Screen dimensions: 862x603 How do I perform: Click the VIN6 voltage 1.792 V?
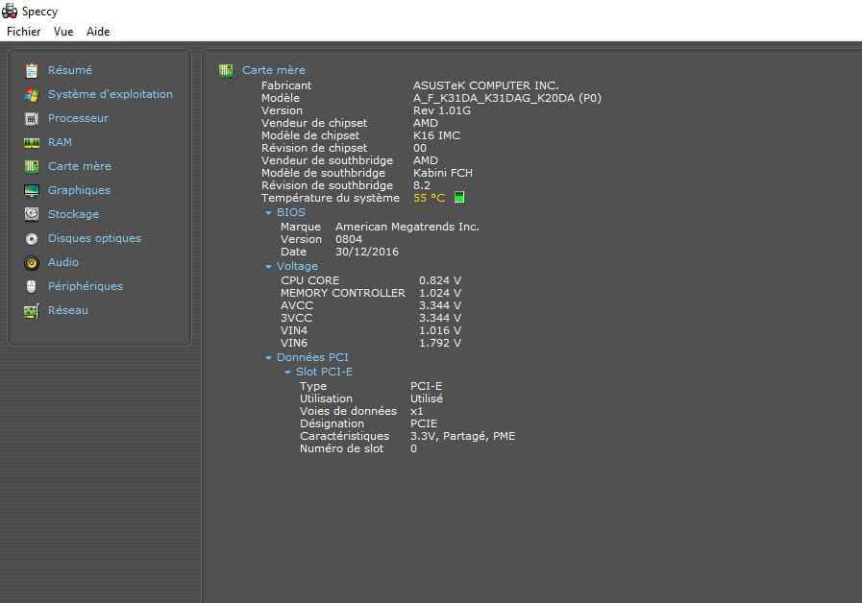pos(440,343)
